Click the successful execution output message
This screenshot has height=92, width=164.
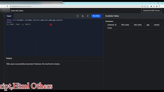click(33, 64)
